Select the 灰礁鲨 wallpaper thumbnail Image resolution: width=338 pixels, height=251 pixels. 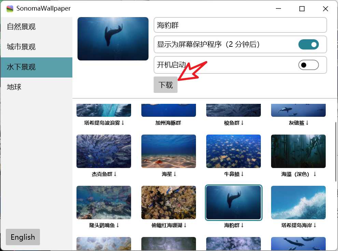point(298,110)
